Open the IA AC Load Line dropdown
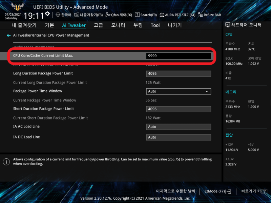271x203 pixels. 179,127
